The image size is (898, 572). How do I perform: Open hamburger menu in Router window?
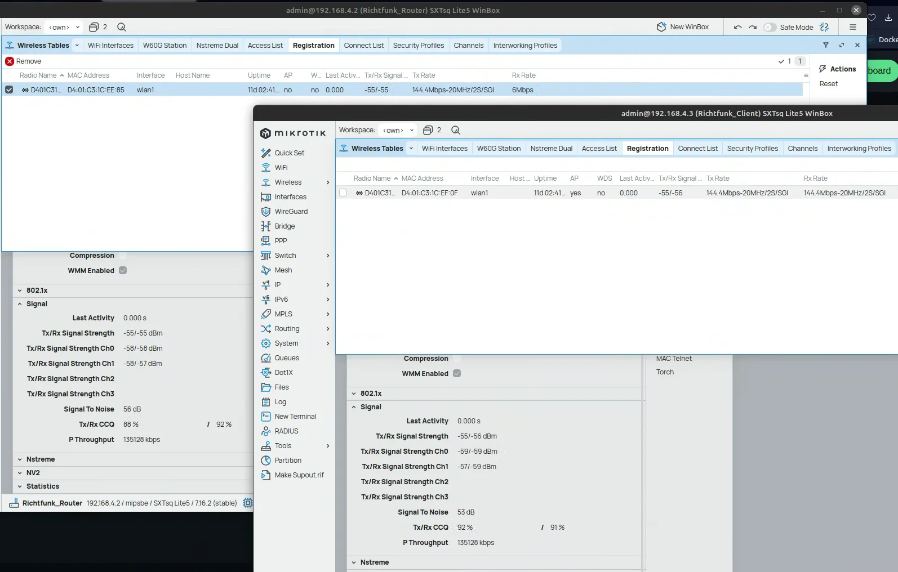coord(853,27)
